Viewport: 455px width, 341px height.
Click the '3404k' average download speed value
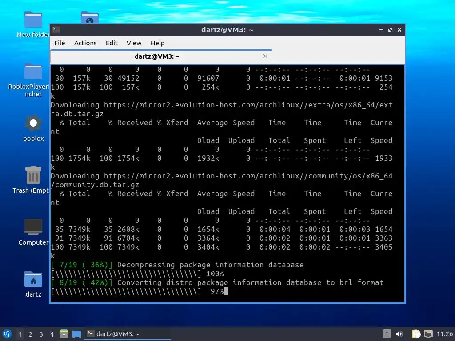pos(208,247)
